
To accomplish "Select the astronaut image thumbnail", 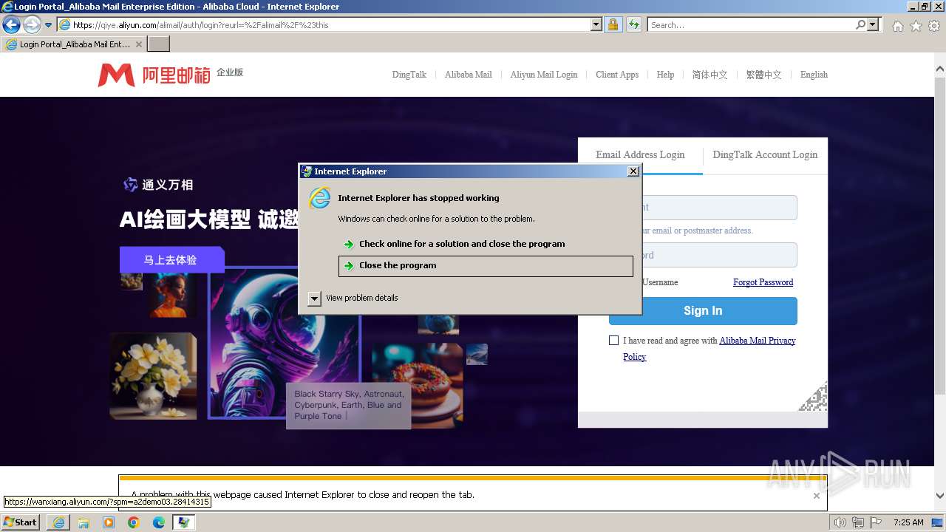I will (284, 343).
